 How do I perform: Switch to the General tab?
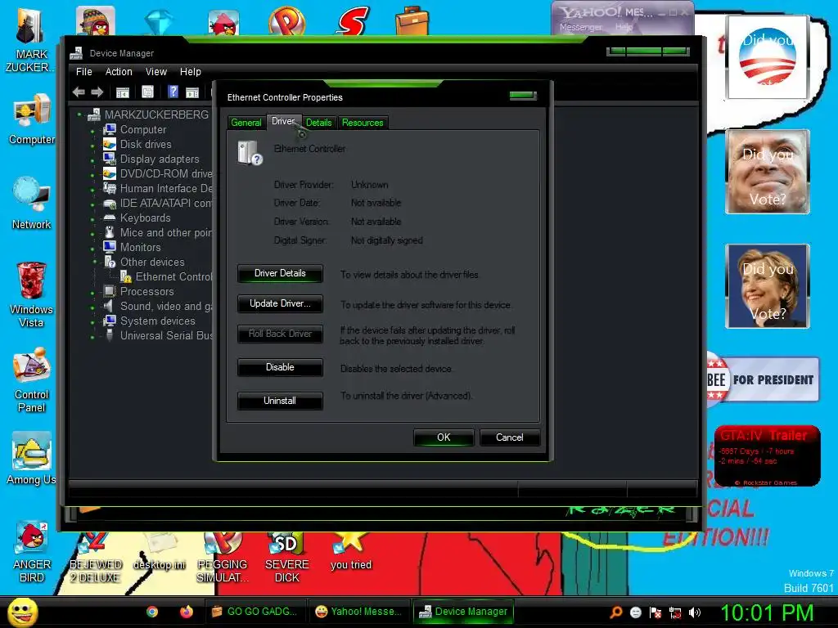pos(246,123)
